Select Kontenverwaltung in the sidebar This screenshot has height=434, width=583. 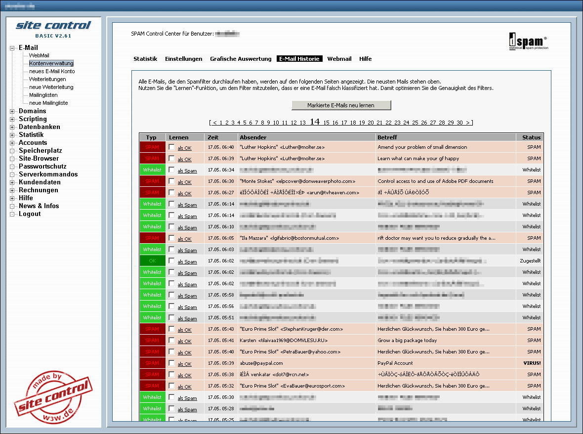(x=51, y=63)
